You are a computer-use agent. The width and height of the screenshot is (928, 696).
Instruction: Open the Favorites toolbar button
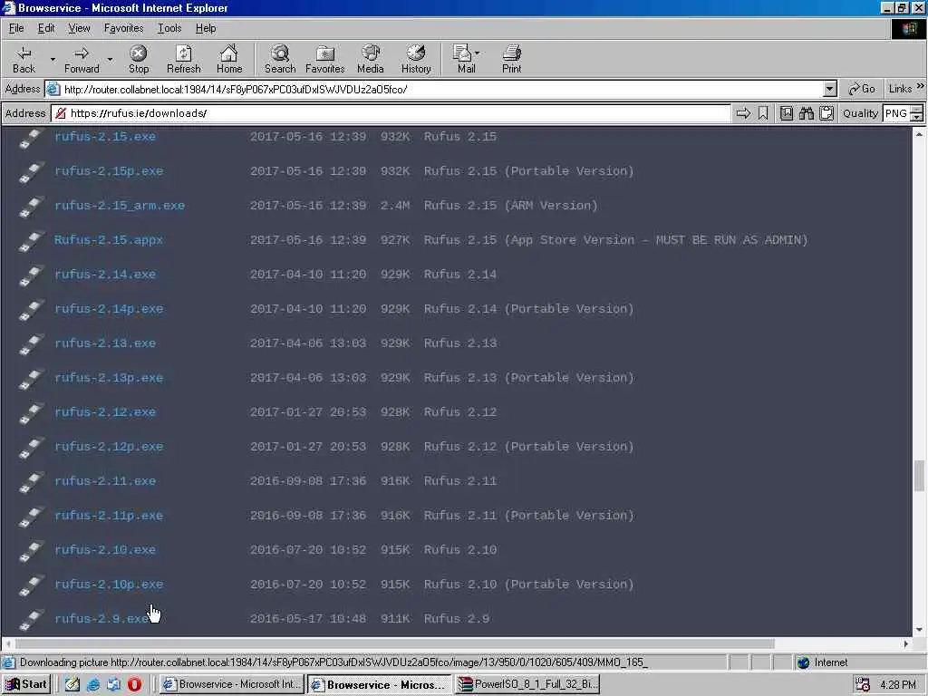pyautogui.click(x=325, y=59)
